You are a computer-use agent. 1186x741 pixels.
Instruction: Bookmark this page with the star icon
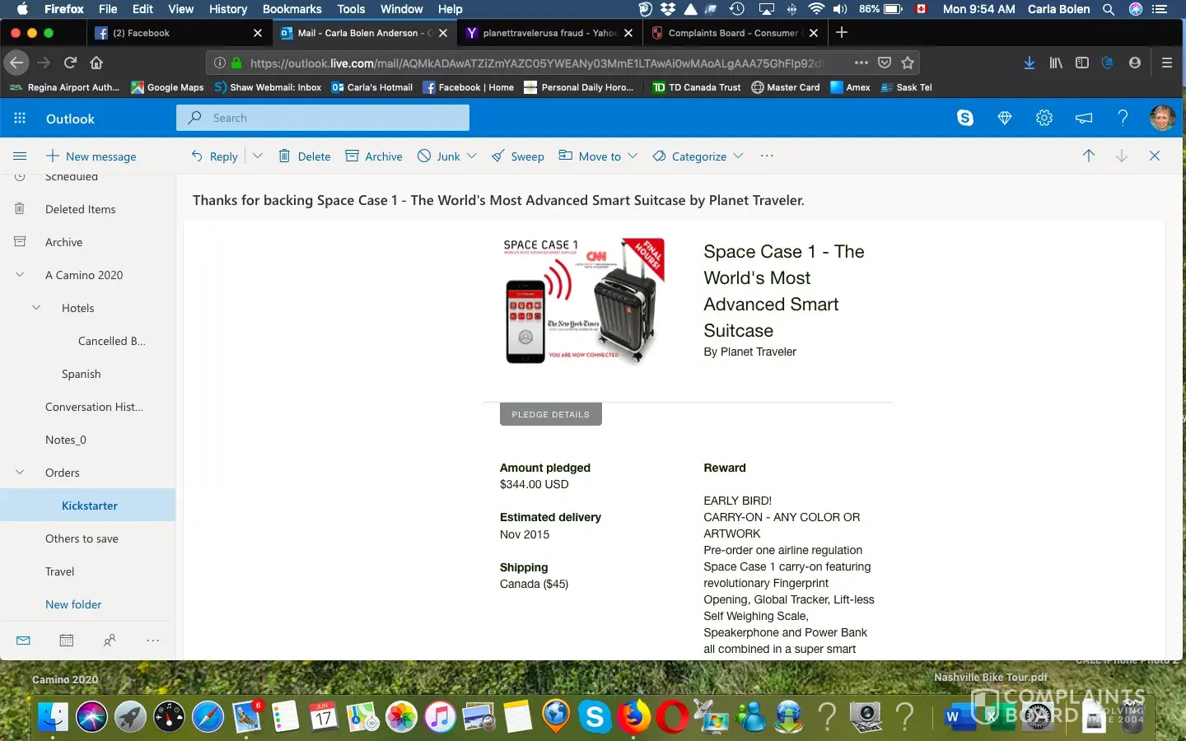click(908, 63)
